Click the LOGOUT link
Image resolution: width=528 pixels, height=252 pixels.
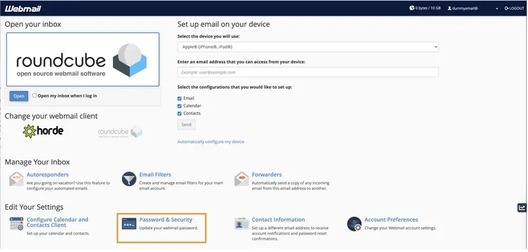click(x=517, y=8)
